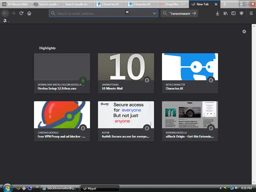Image resolution: width=256 pixels, height=192 pixels.
Task: Click history clock icon on uBlock tile
Action: pyautogui.click(x=211, y=128)
